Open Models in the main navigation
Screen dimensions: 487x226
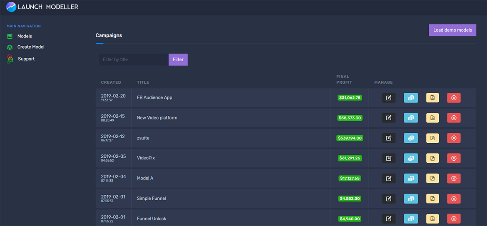point(24,36)
